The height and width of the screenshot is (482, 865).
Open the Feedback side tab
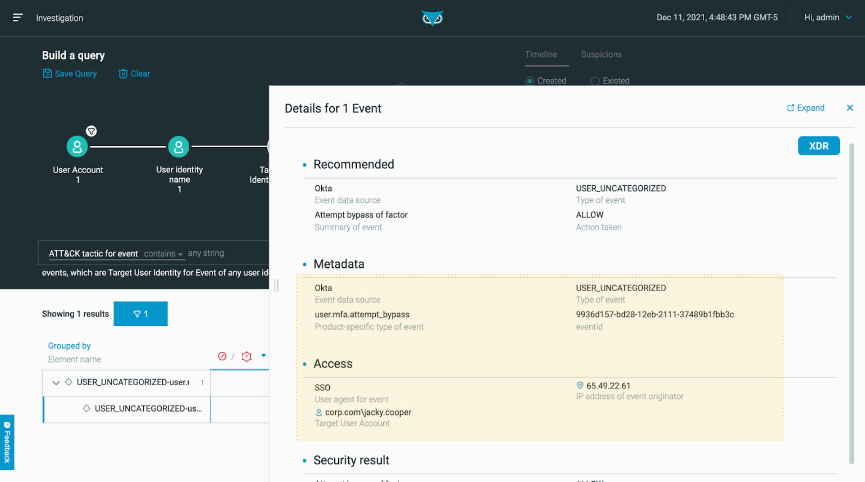tap(7, 442)
